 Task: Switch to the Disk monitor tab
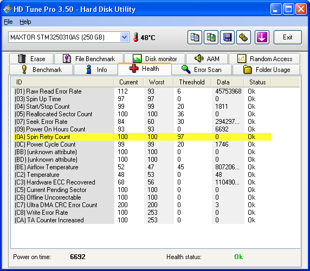point(155,58)
